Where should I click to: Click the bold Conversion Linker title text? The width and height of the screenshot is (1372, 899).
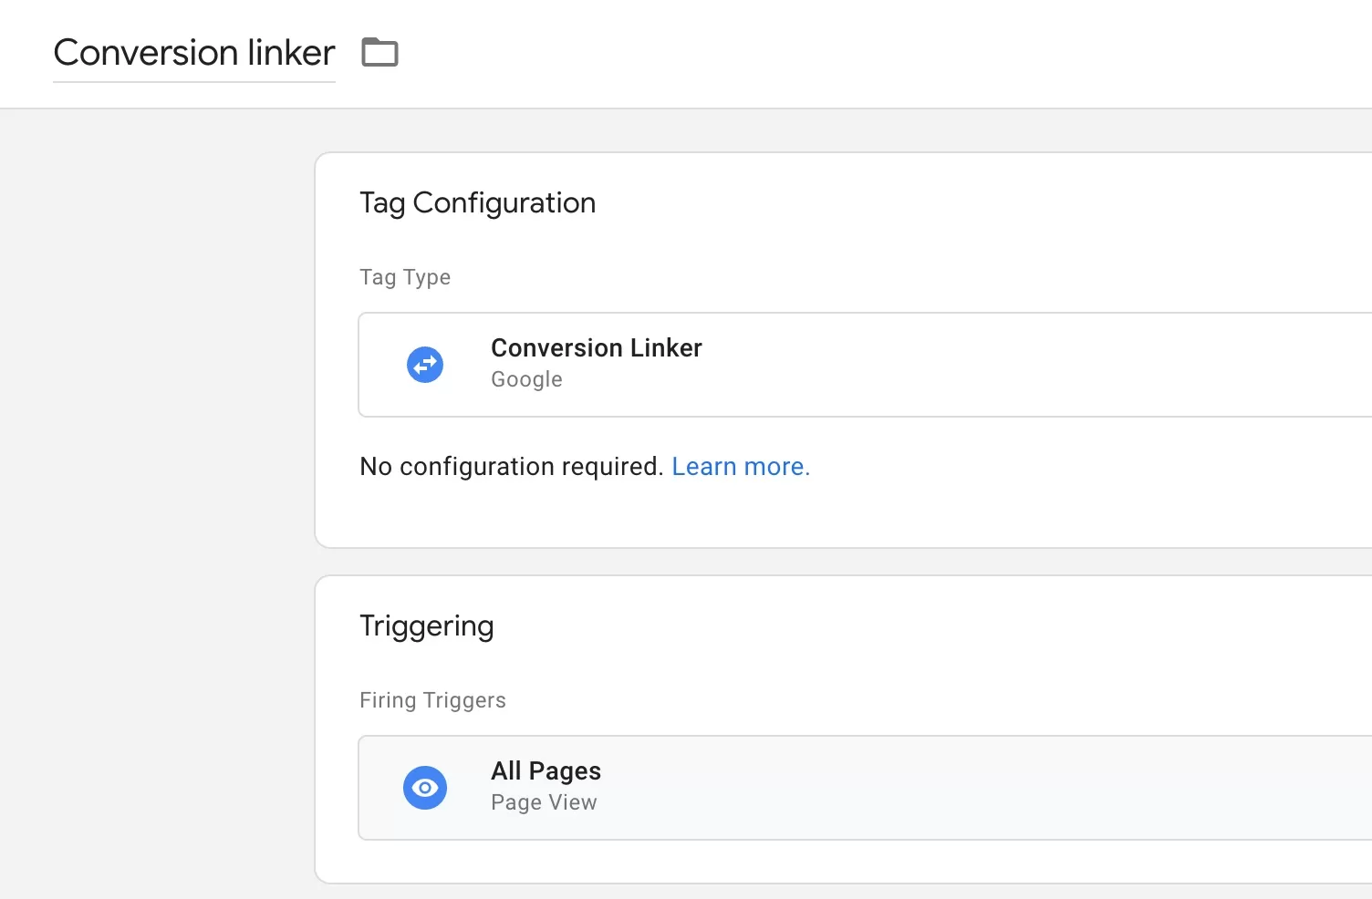[597, 347]
